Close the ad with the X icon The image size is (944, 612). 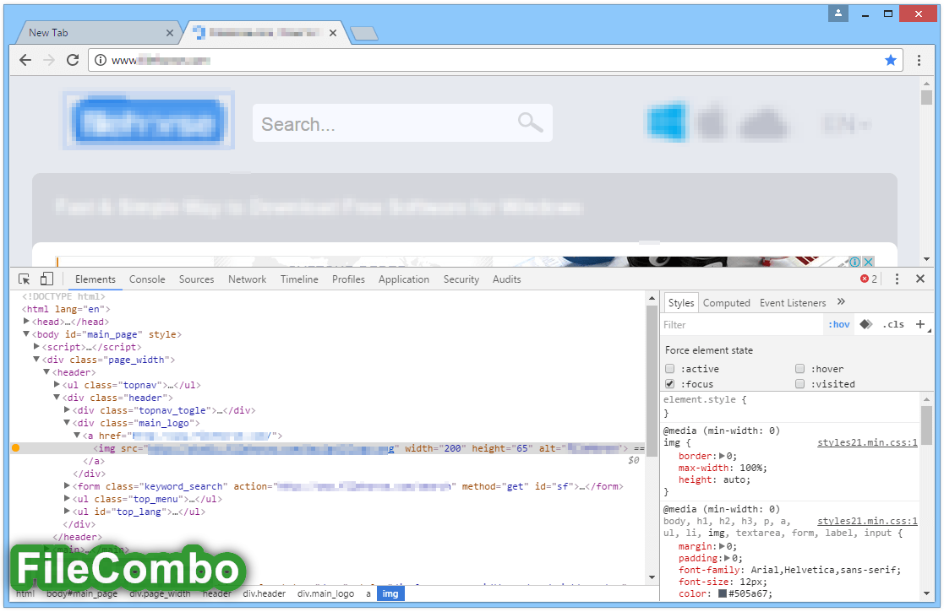click(x=868, y=262)
